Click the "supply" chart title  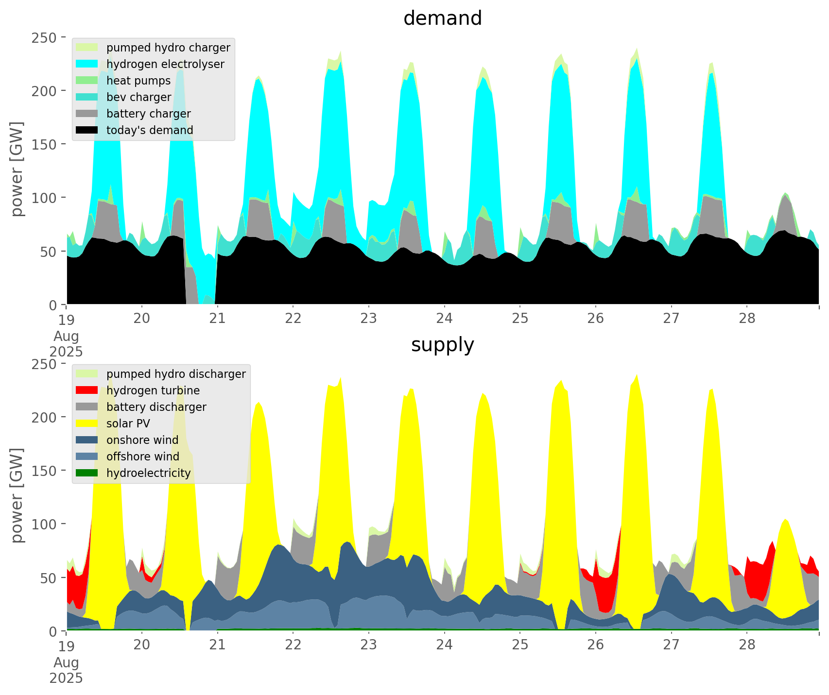(442, 345)
